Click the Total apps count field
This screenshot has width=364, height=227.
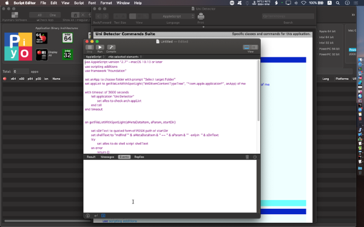(x=21, y=71)
